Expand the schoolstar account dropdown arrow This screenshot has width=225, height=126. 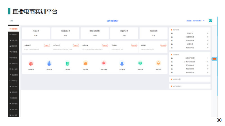204,21
